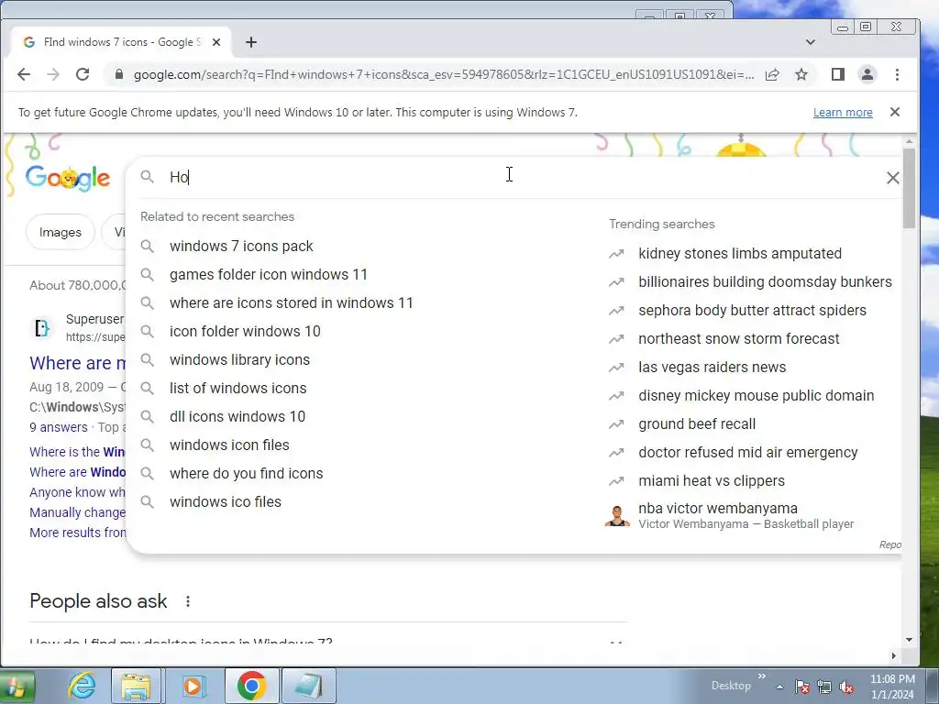Click the scroll down arrow of the page
This screenshot has height=704, width=939.
(909, 640)
